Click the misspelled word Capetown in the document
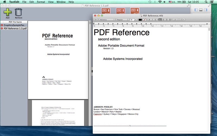The height and width of the screenshot is (136, 217). (98, 114)
